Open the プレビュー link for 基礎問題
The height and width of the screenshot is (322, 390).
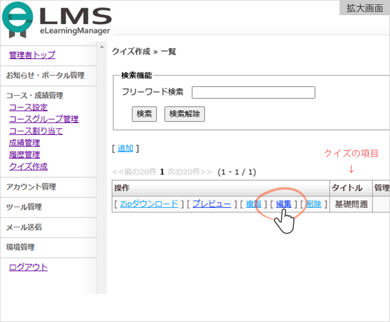pyautogui.click(x=212, y=204)
